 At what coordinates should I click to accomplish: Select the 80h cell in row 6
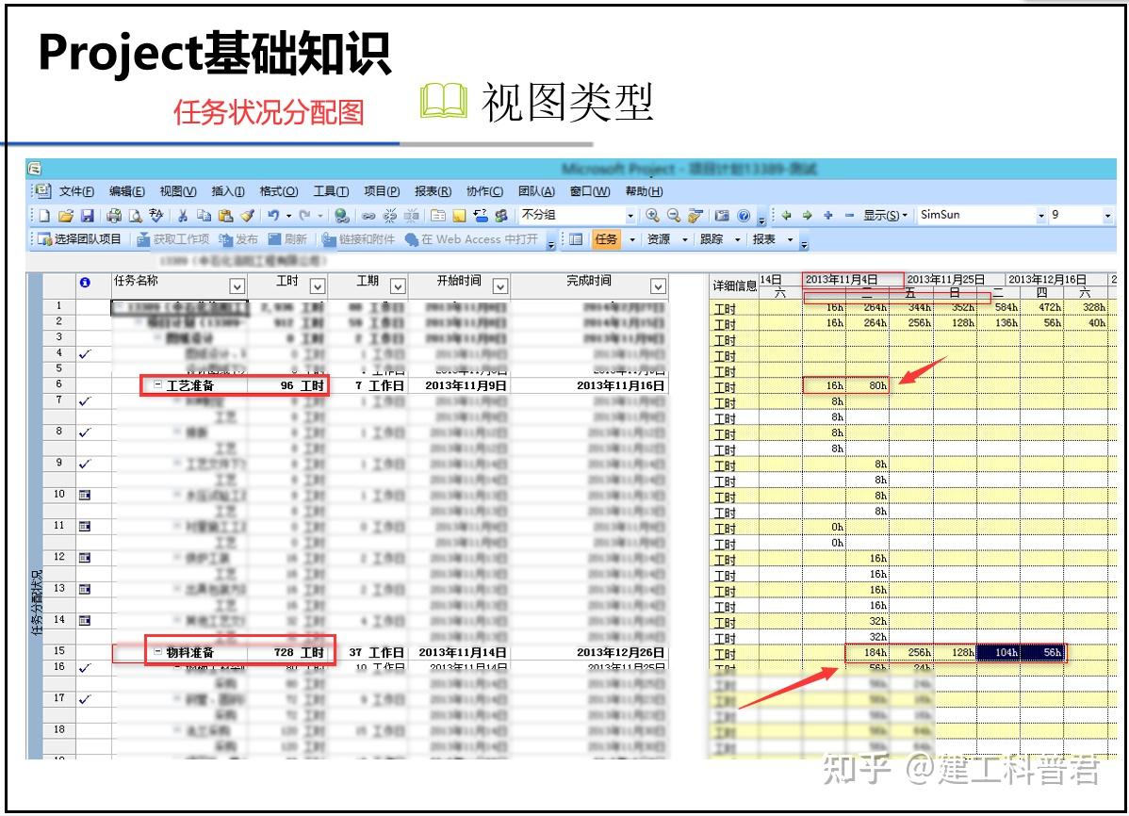tap(868, 386)
